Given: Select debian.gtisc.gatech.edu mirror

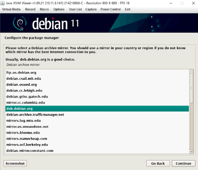Looking at the screenshot, I should [x=97, y=97].
